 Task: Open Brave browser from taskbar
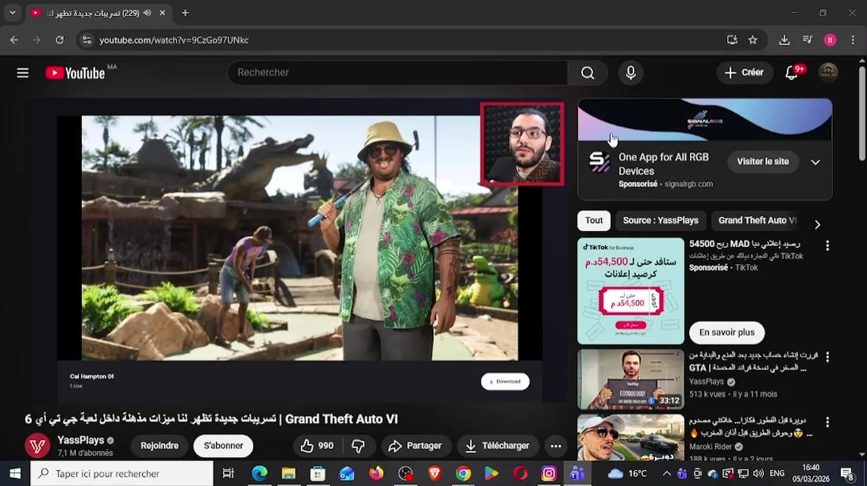[x=434, y=474]
